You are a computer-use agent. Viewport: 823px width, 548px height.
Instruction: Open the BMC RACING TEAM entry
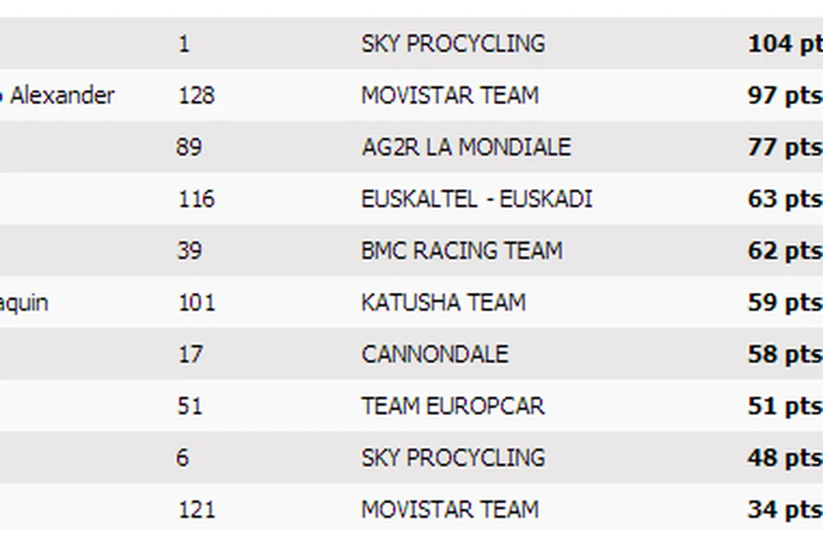click(462, 251)
